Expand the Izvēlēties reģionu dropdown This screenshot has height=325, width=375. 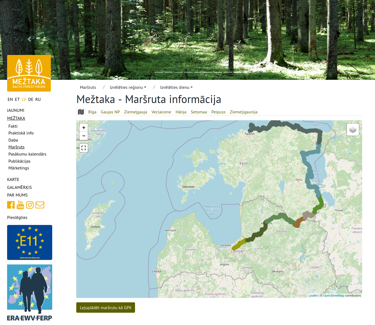click(x=128, y=87)
